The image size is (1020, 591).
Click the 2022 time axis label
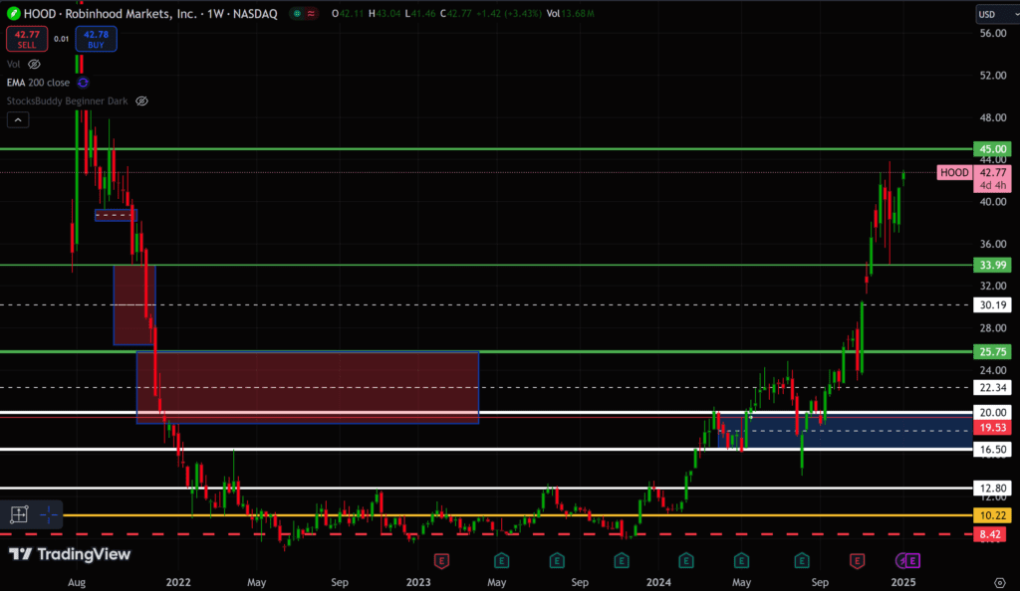click(178, 583)
